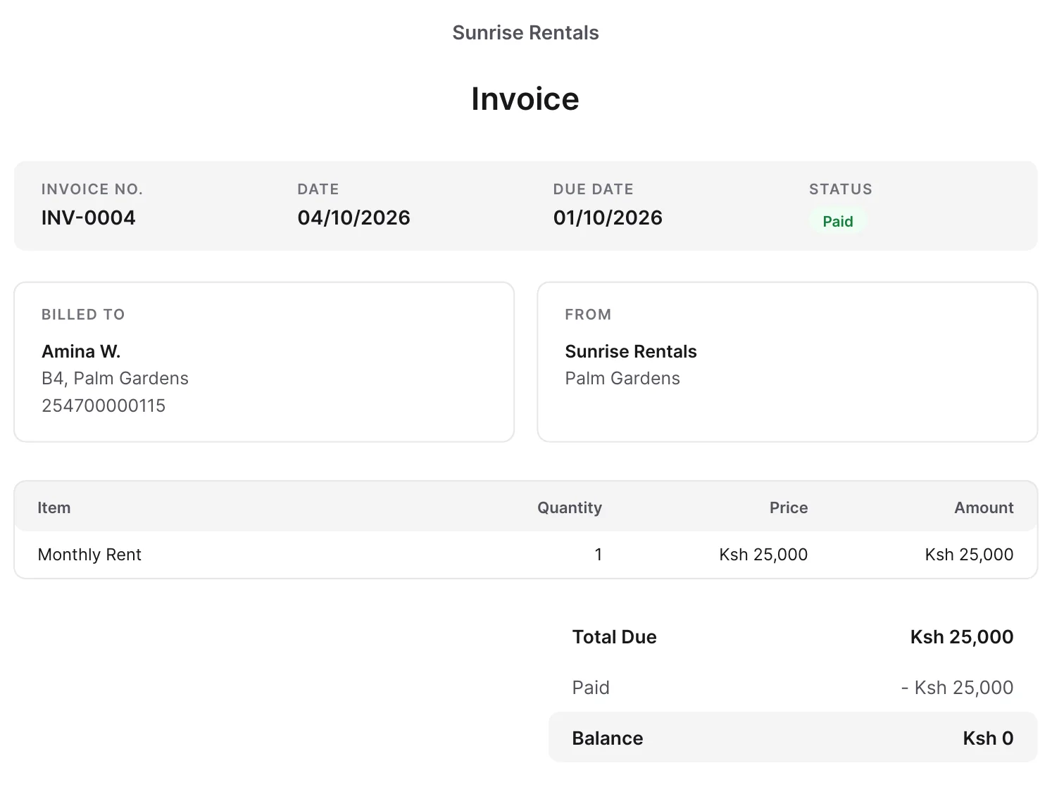Click the Price column header
Viewport: 1052px width, 794px height.
(x=789, y=508)
